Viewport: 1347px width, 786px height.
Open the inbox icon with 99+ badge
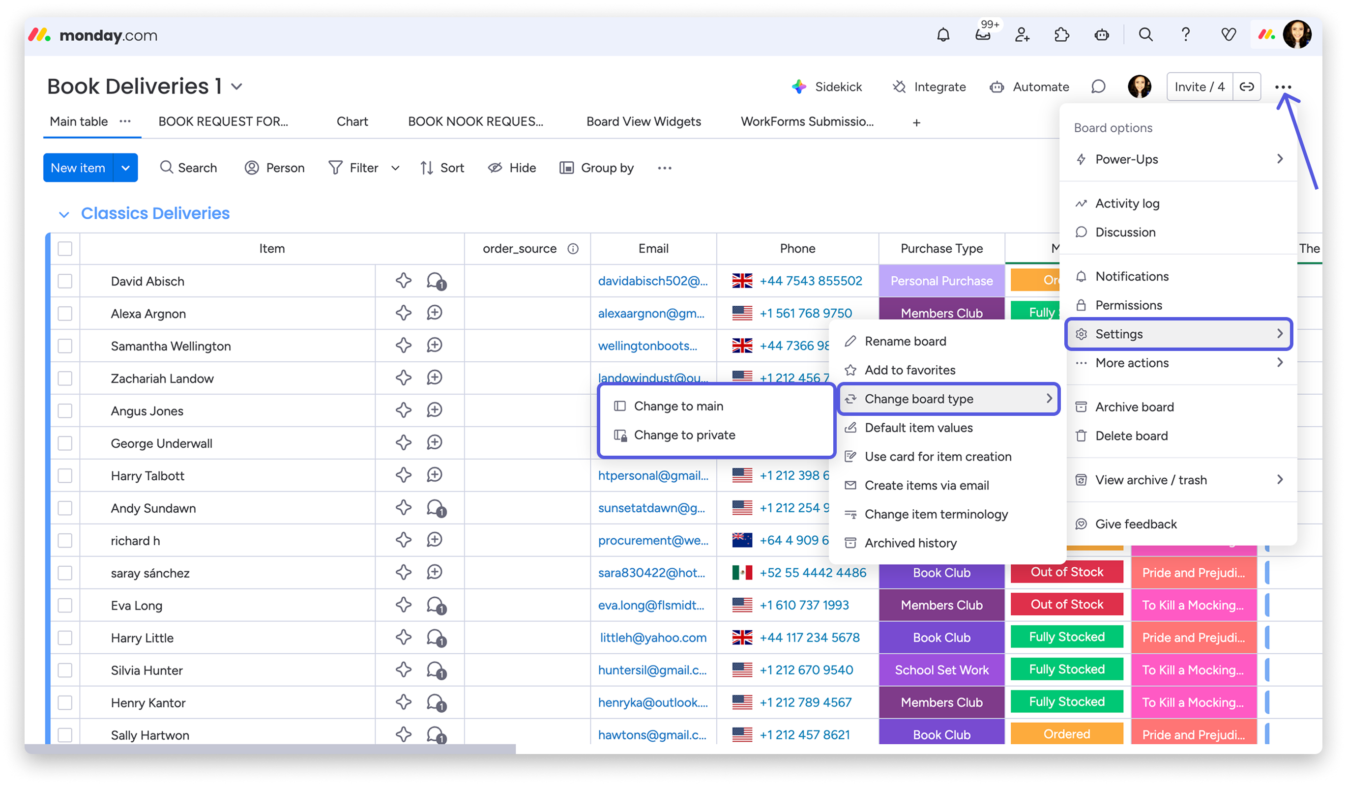click(982, 35)
